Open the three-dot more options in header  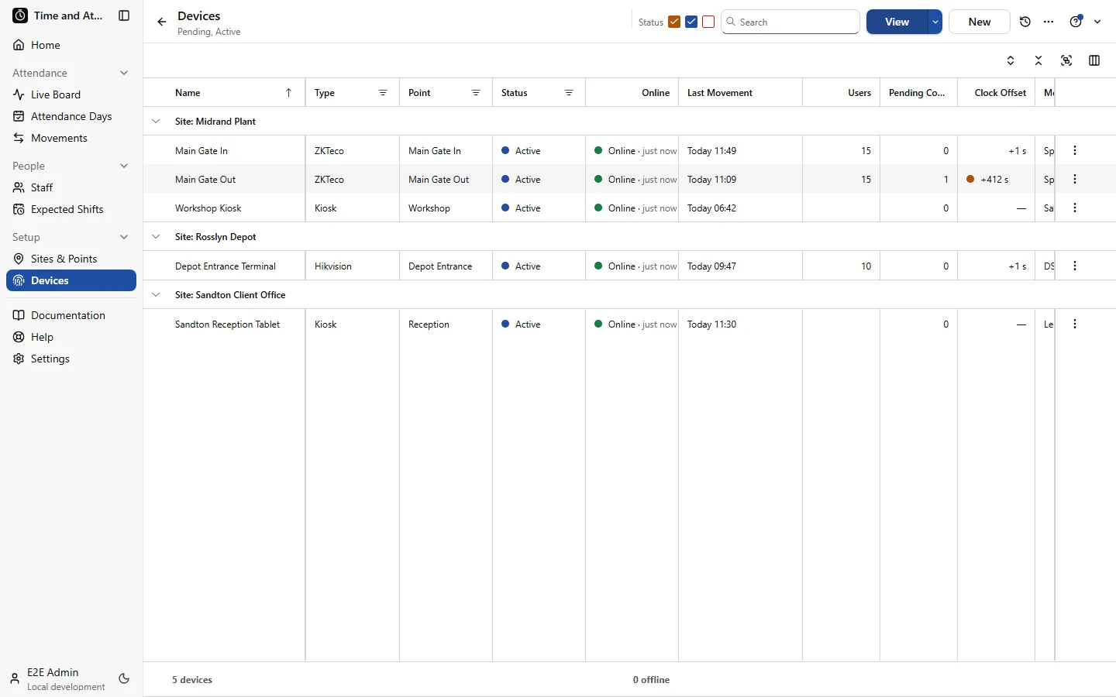[x=1049, y=22]
